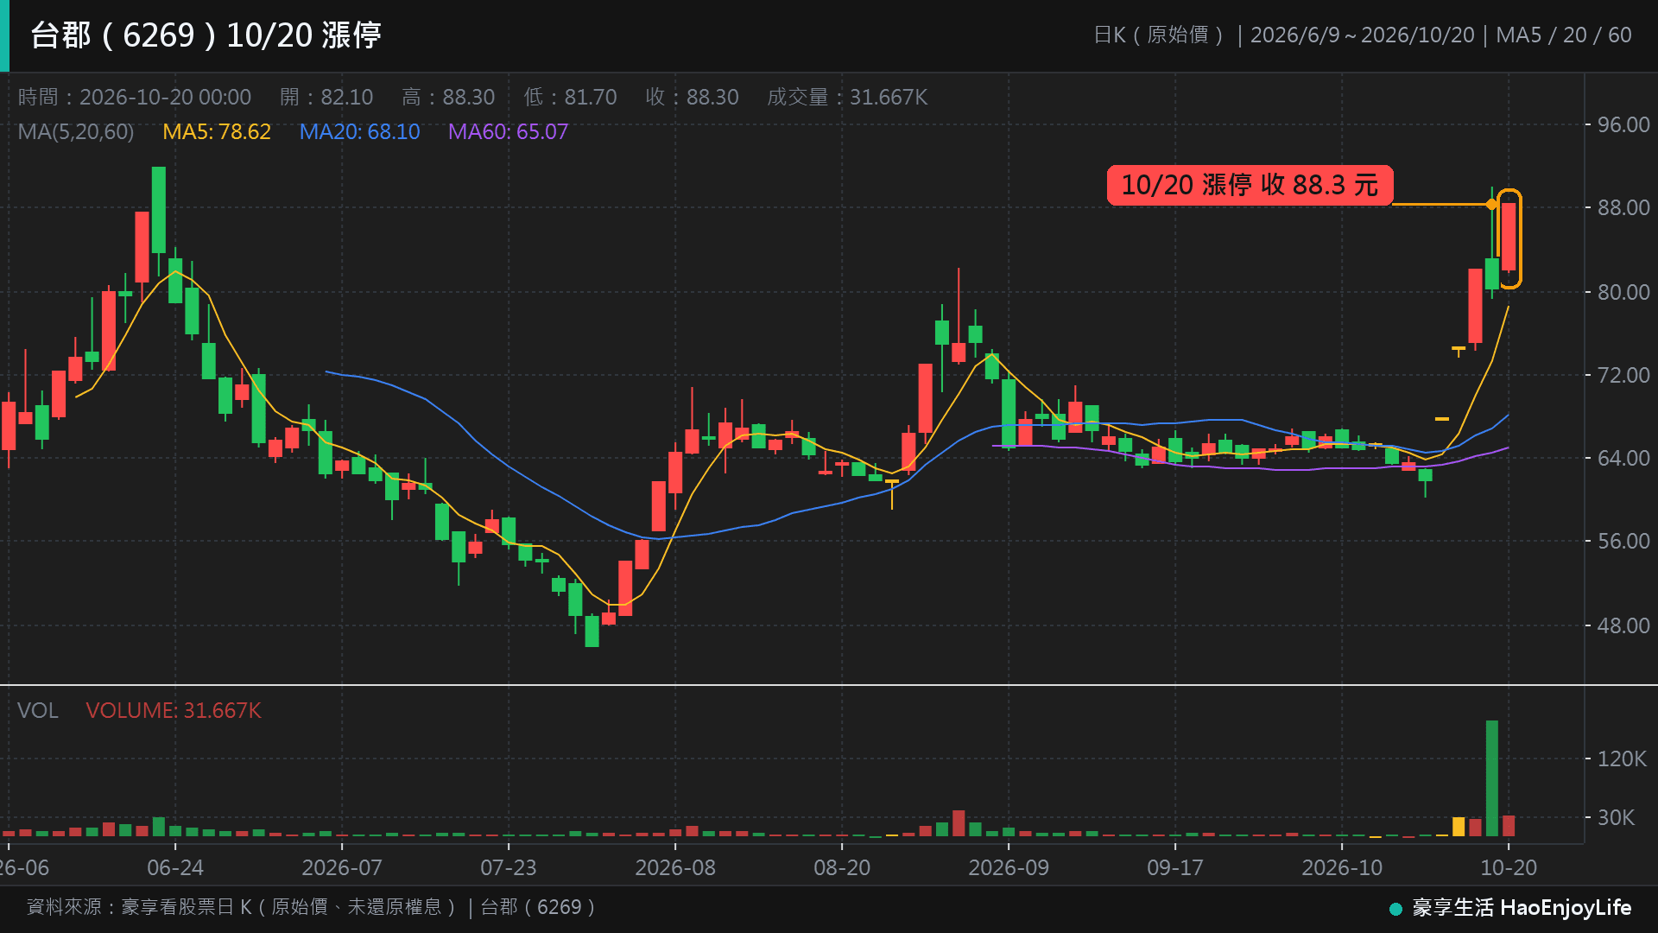Click the MA60: 65.07 legend label
This screenshot has width=1658, height=933.
[508, 131]
